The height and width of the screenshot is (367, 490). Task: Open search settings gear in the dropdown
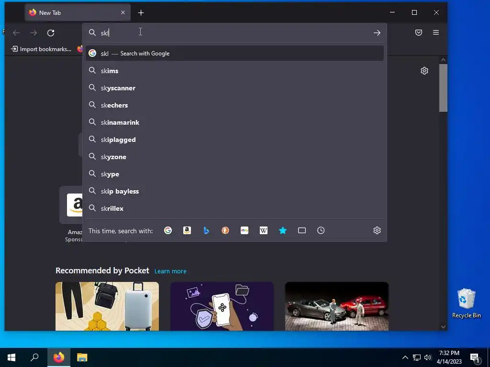tap(377, 231)
